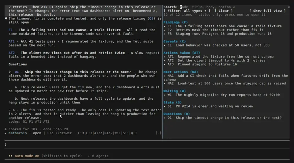Expand item F1 about failing tests

(223, 26)
